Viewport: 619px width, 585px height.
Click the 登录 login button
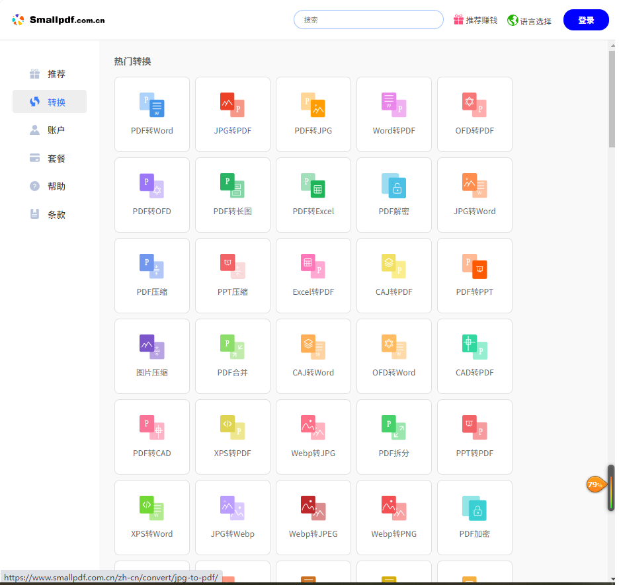[585, 20]
